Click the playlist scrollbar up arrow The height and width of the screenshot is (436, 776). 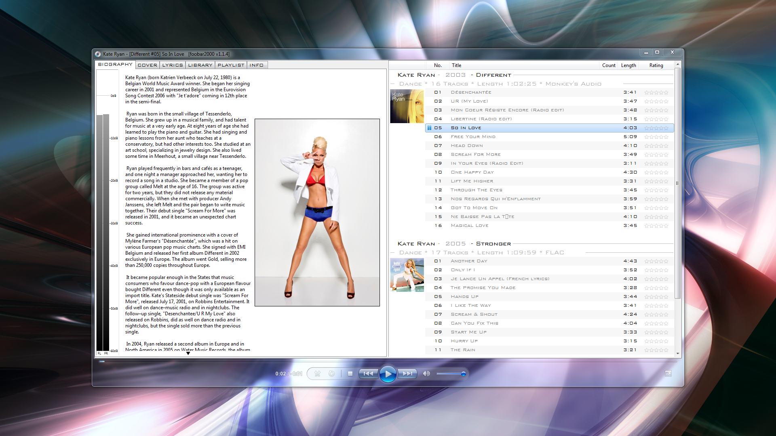click(x=678, y=65)
